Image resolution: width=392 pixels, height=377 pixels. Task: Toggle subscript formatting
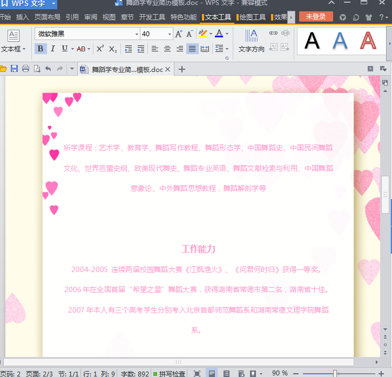[113, 49]
